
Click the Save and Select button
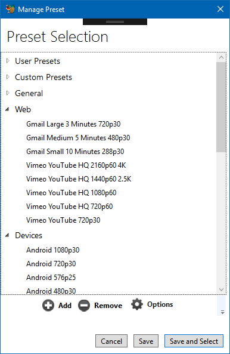tap(194, 341)
